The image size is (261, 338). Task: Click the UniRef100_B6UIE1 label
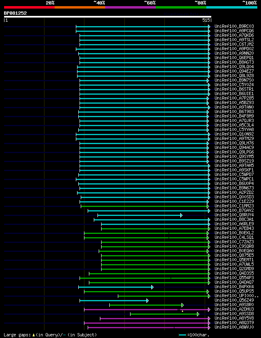tap(234, 93)
